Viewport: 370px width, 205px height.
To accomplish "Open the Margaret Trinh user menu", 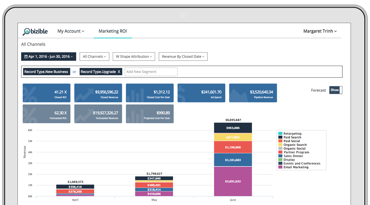I will [x=320, y=31].
